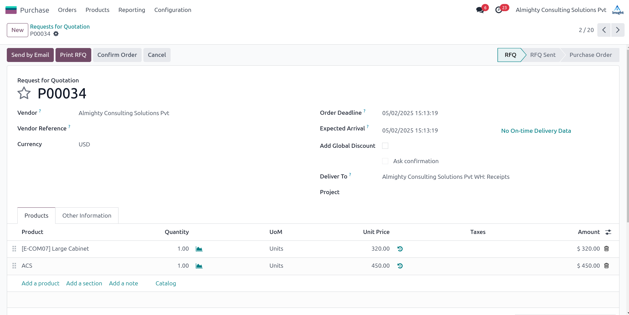Screen dimensions: 629x315
Task: Open the gear actions menu beside P00034
Action: point(56,34)
